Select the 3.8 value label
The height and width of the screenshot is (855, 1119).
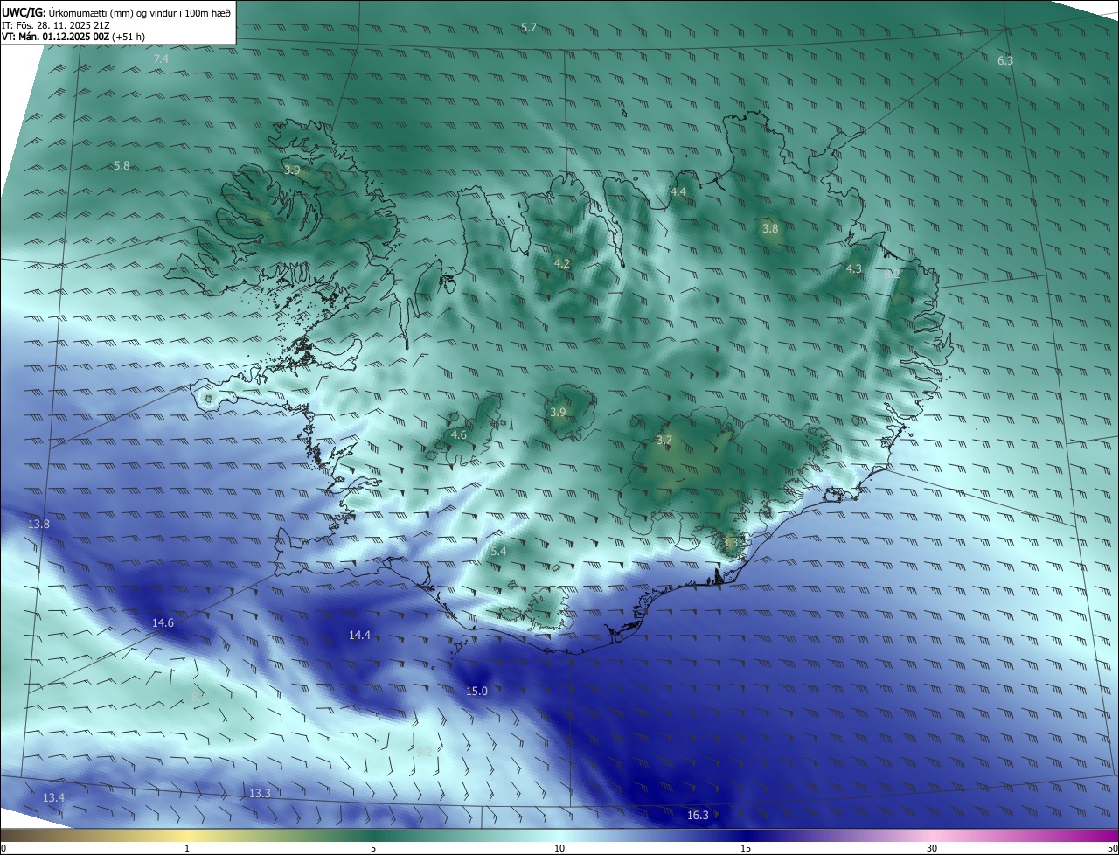(x=770, y=228)
